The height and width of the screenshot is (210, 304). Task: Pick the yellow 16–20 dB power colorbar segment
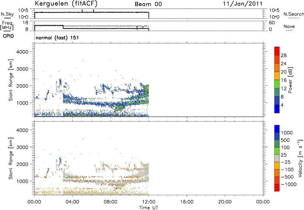[x=277, y=76]
